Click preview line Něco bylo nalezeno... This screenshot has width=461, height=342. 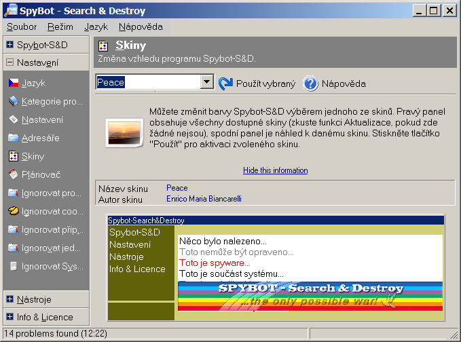coord(223,241)
